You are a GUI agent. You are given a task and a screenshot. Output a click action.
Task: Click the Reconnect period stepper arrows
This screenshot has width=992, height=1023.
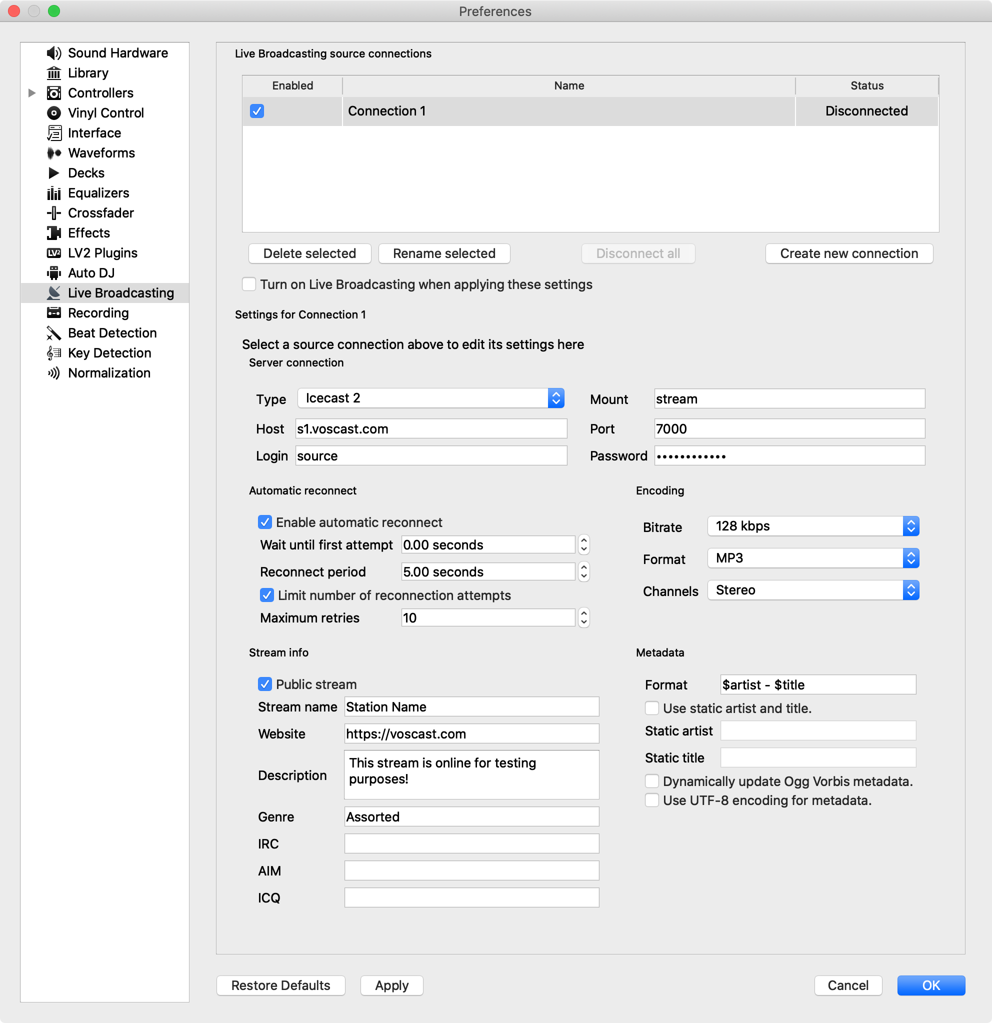[584, 571]
